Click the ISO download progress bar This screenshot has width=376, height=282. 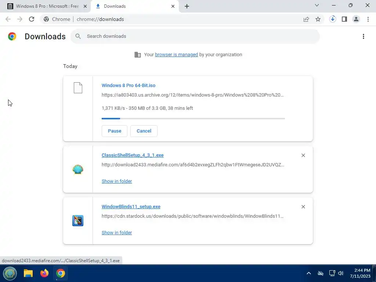pos(193,119)
